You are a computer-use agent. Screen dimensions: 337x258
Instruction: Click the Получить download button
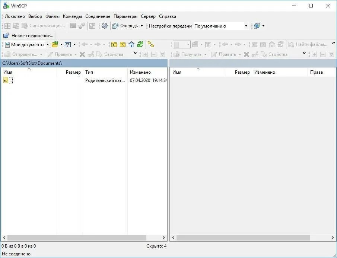click(188, 54)
